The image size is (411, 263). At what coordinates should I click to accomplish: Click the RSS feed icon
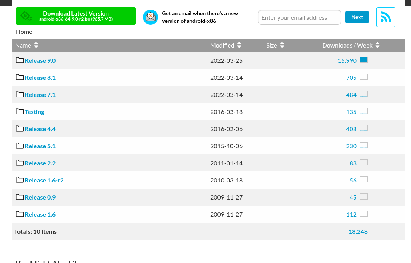[x=386, y=17]
